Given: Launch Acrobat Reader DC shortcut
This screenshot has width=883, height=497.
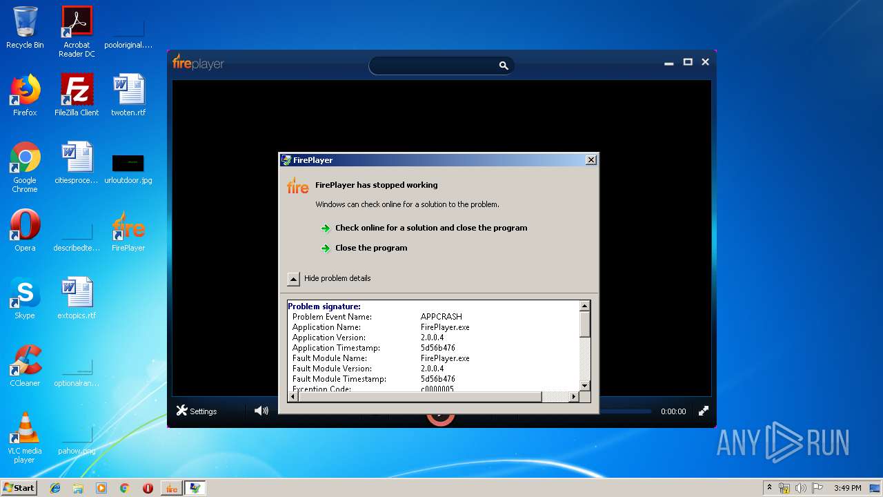Looking at the screenshot, I should [77, 31].
